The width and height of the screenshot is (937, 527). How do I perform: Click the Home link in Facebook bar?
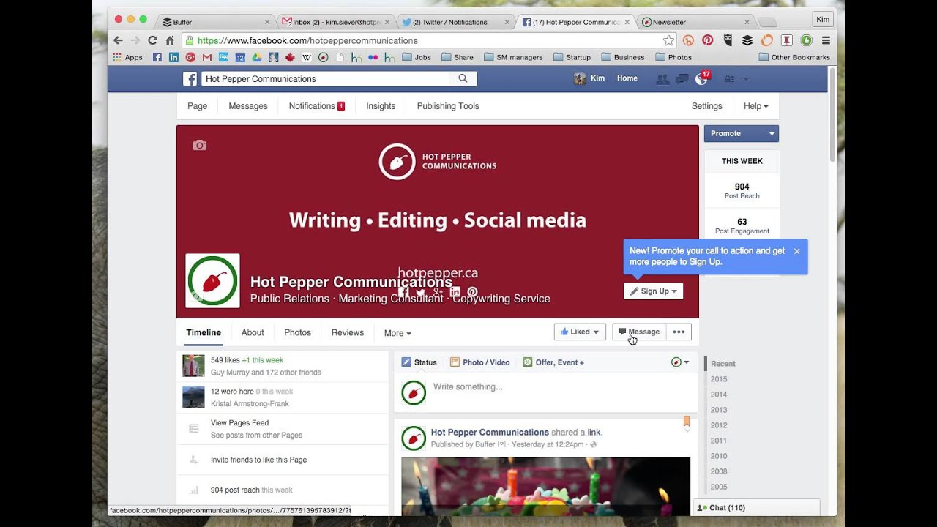coord(627,78)
